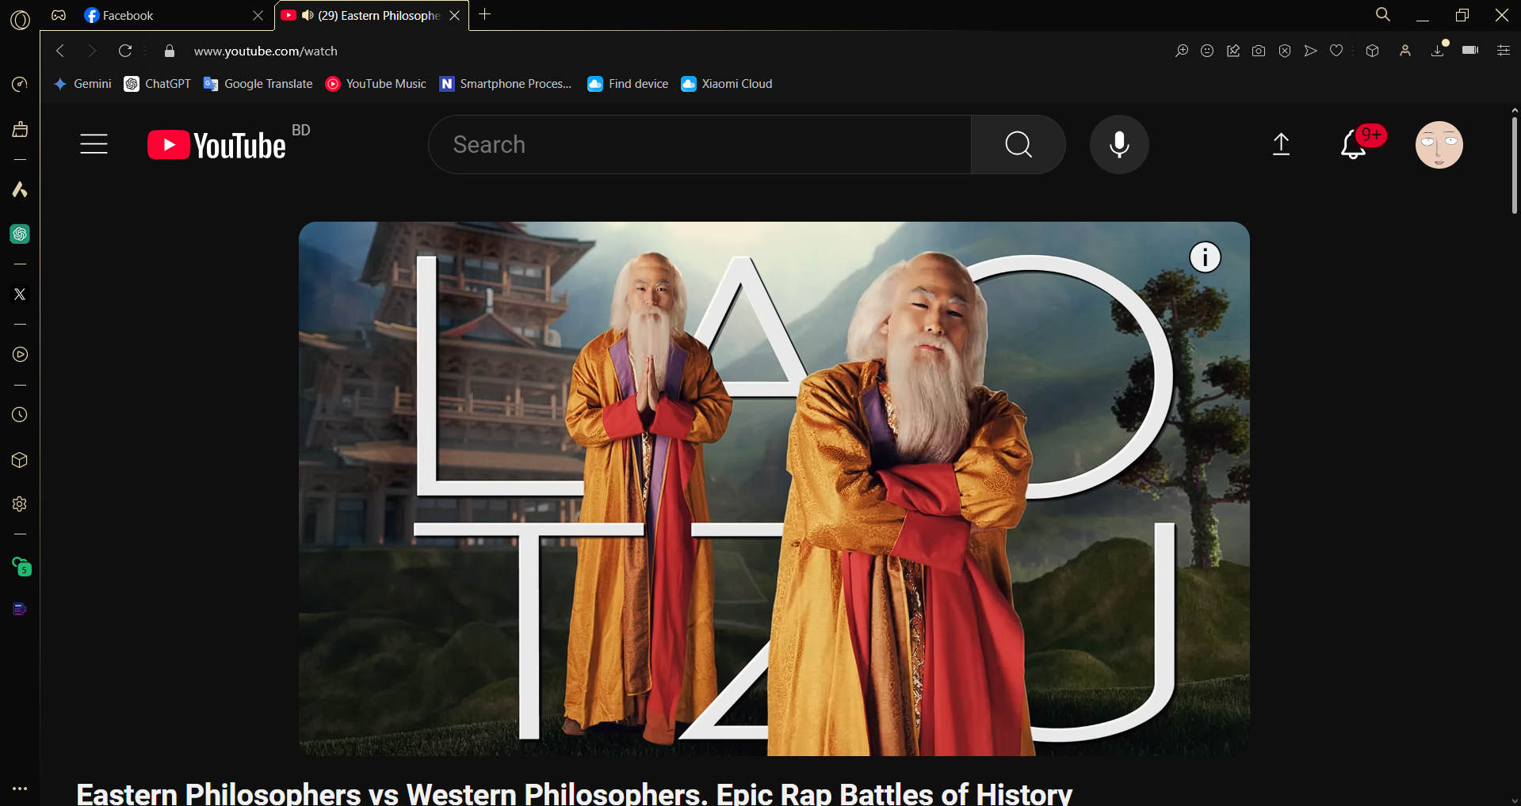Open sidebar icon with green 5 badge
This screenshot has height=806, width=1521.
pyautogui.click(x=21, y=565)
